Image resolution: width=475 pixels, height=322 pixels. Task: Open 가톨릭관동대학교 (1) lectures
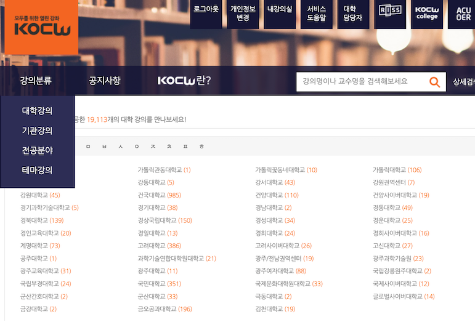pyautogui.click(x=164, y=170)
